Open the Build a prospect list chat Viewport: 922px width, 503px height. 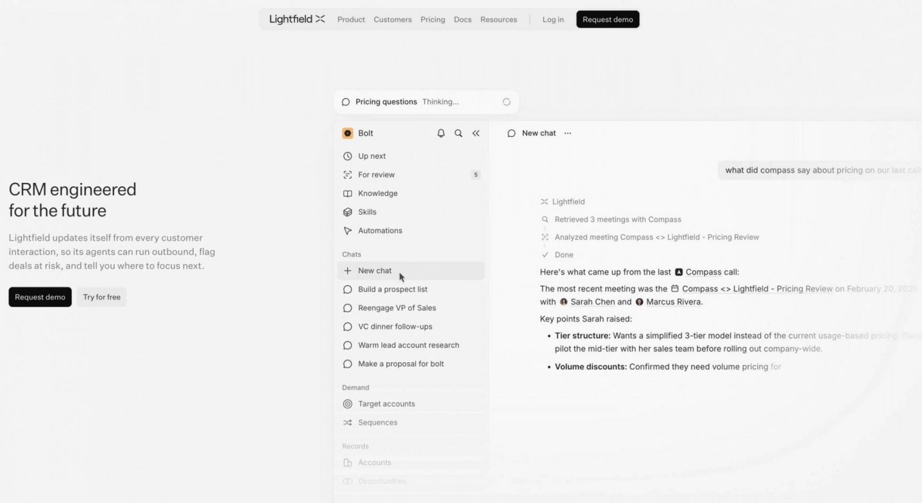click(411, 289)
